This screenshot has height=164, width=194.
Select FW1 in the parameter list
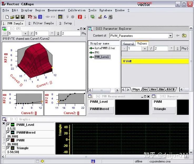click(97, 52)
